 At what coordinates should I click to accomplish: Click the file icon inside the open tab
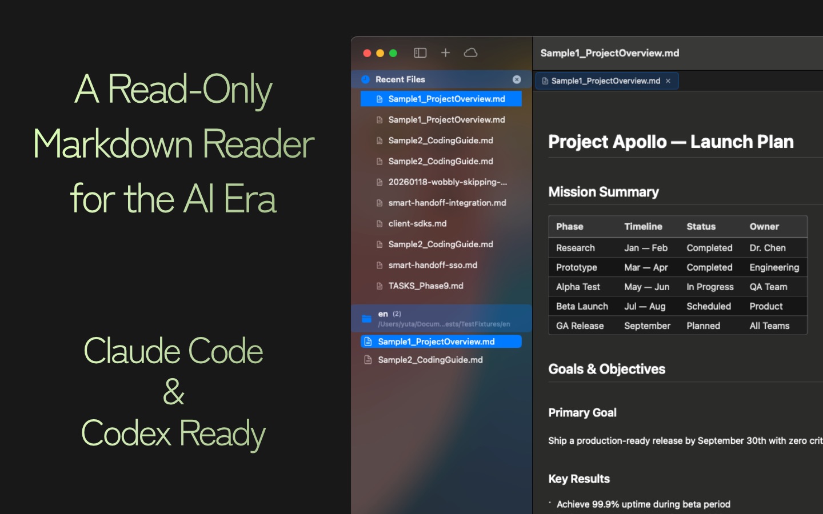click(545, 81)
